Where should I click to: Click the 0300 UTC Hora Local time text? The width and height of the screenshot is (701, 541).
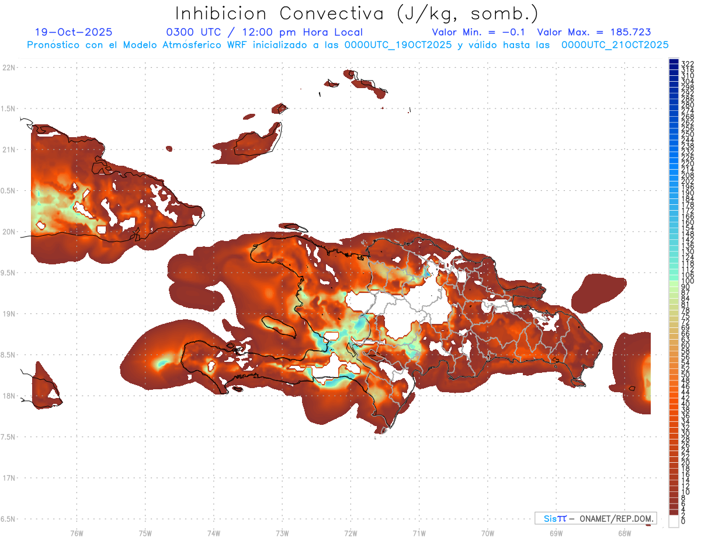(x=265, y=33)
